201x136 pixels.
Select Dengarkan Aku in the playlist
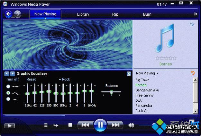click(147, 90)
